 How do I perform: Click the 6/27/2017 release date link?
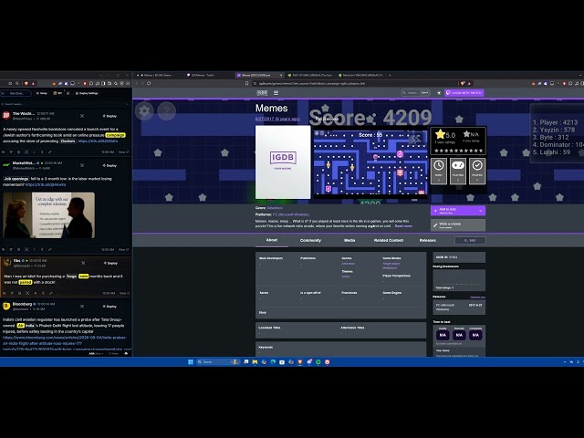coord(277,119)
